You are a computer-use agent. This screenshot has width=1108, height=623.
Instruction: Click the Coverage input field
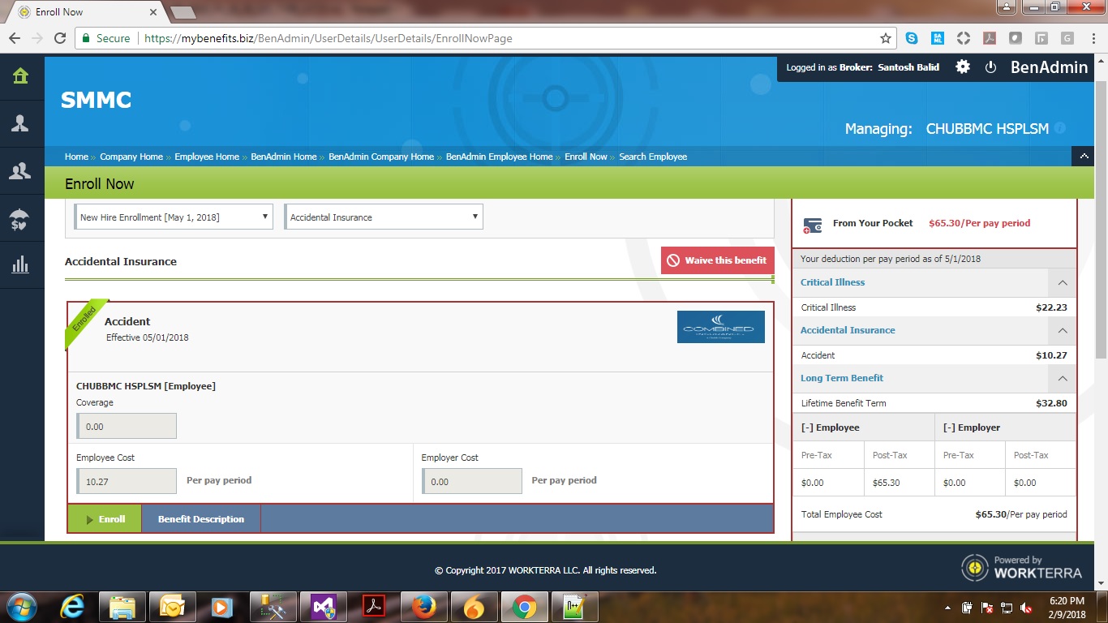[x=127, y=427]
